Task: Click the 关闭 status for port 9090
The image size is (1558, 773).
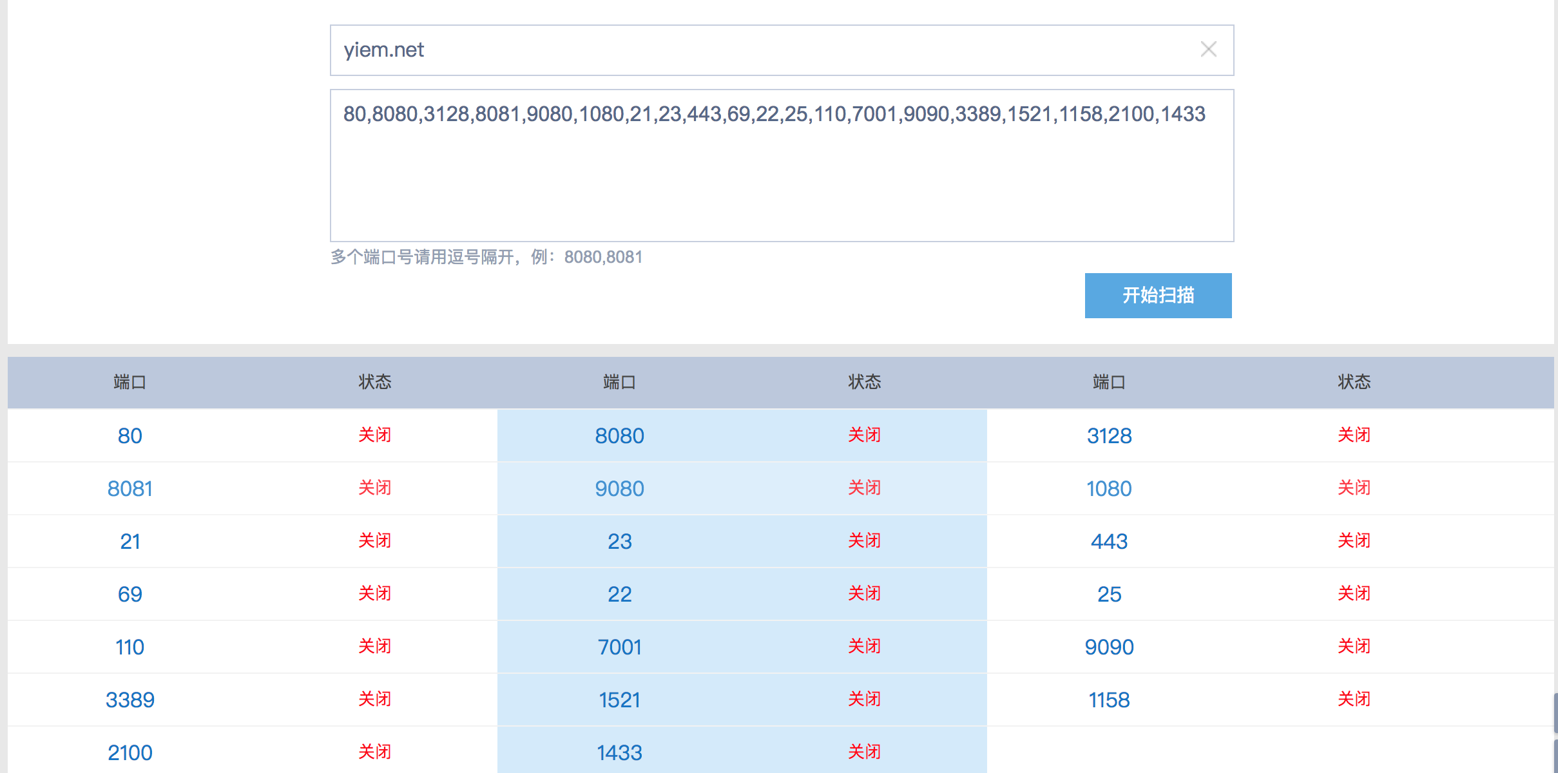Action: tap(1354, 646)
